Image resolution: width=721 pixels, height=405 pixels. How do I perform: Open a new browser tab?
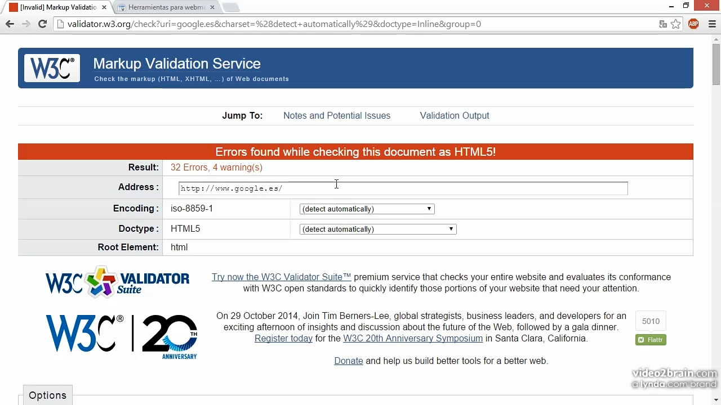click(231, 7)
